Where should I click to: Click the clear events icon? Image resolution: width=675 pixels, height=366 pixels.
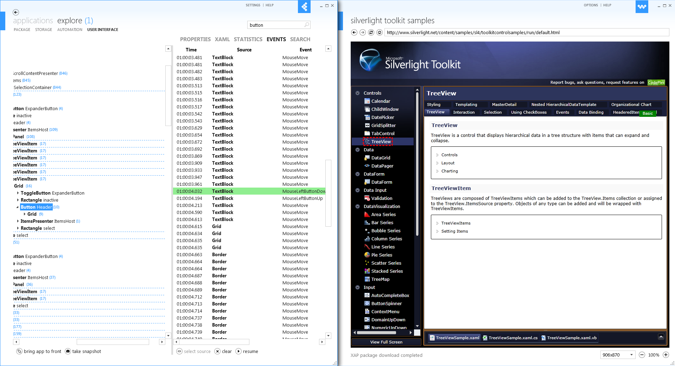[x=217, y=351]
